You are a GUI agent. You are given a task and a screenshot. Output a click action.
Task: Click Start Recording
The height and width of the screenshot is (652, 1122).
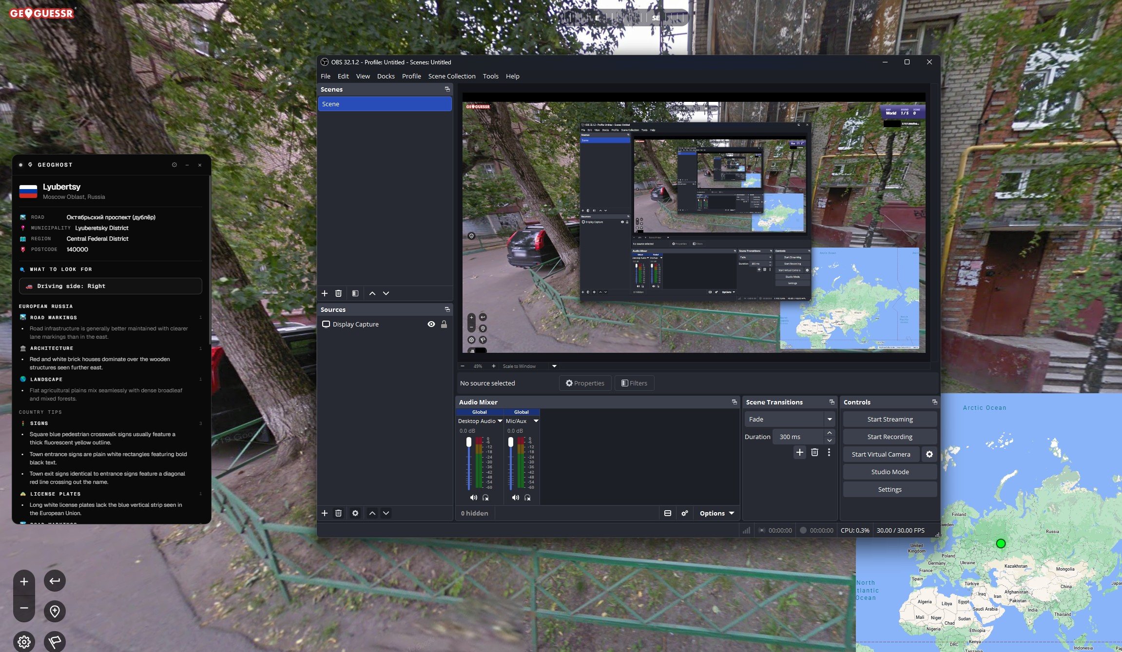890,437
